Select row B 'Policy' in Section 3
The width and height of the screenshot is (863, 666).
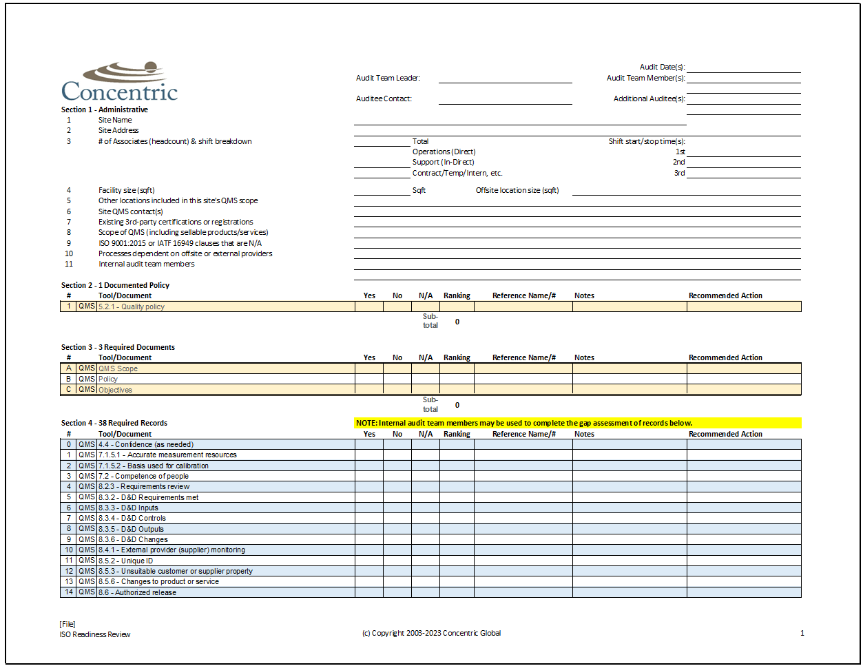click(x=430, y=379)
